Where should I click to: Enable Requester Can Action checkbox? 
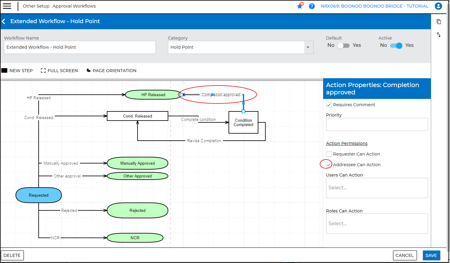point(329,154)
